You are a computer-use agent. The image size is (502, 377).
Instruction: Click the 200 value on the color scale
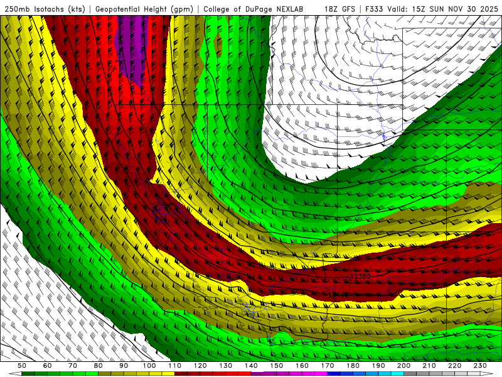coord(403,366)
